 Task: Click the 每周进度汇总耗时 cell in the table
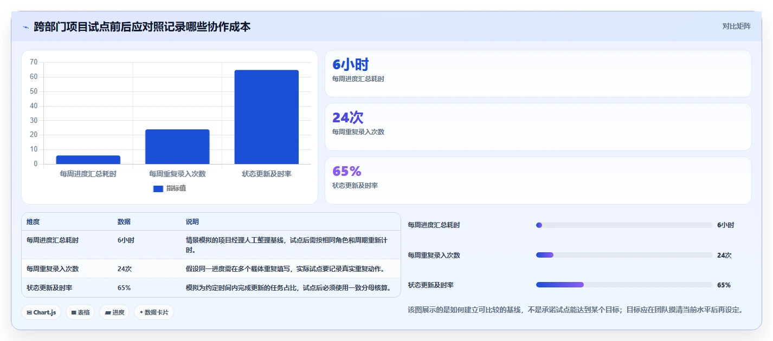pyautogui.click(x=53, y=240)
